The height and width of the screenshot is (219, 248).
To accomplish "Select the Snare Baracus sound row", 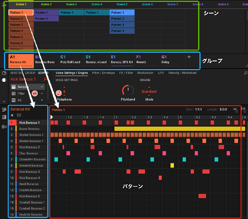I will tap(28, 129).
